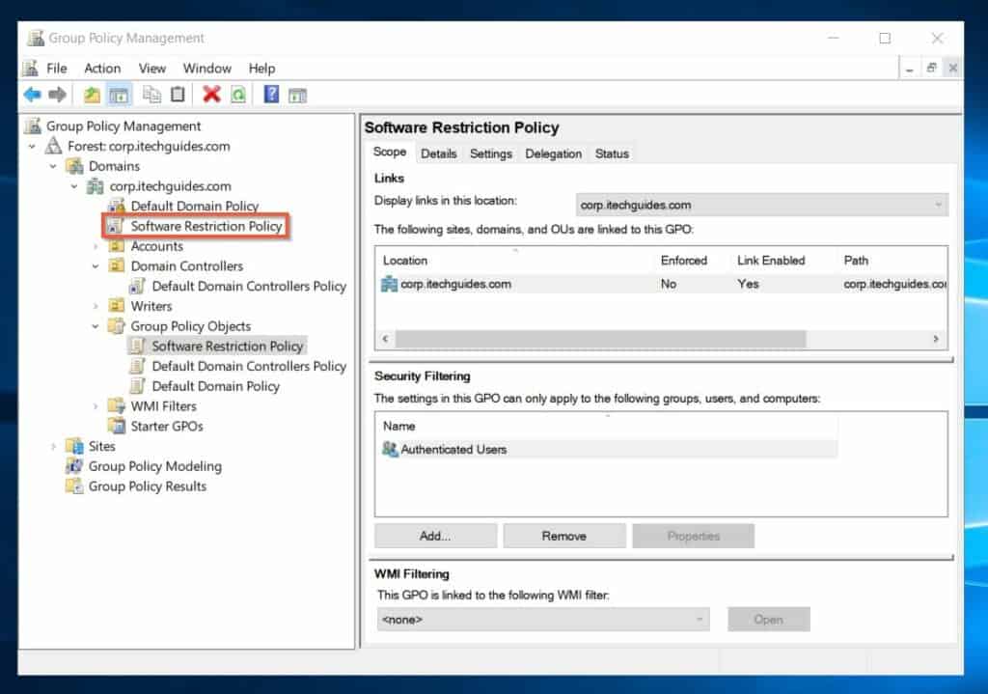Collapse the Domains tree node

click(54, 166)
